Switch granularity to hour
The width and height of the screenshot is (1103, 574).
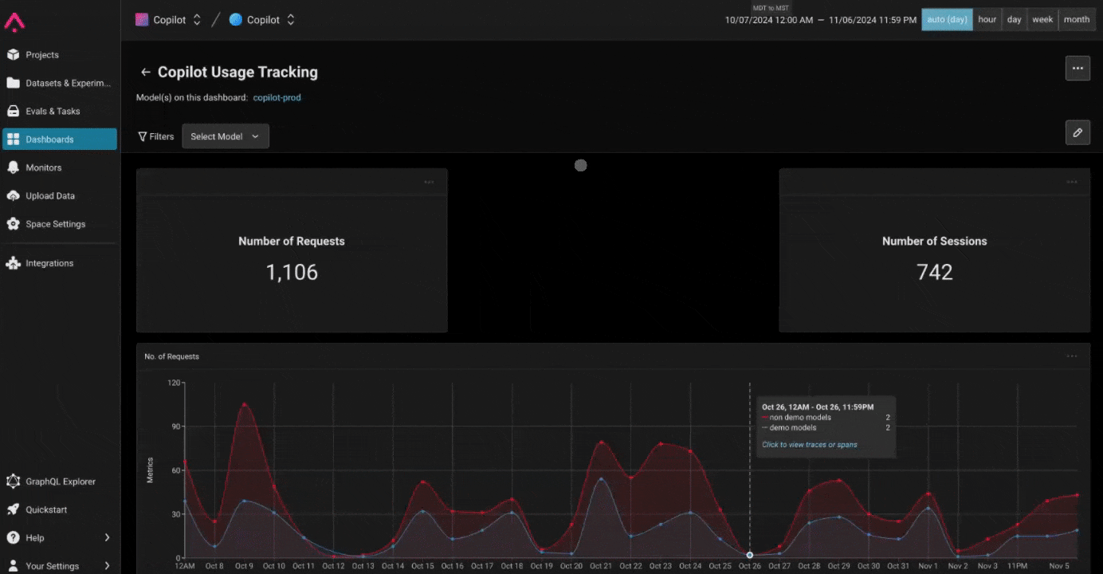[987, 20]
